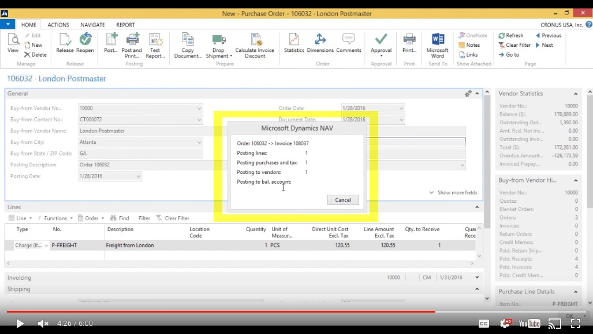This screenshot has width=593, height=334.
Task: Collapse the Lines section
Action: (x=478, y=207)
